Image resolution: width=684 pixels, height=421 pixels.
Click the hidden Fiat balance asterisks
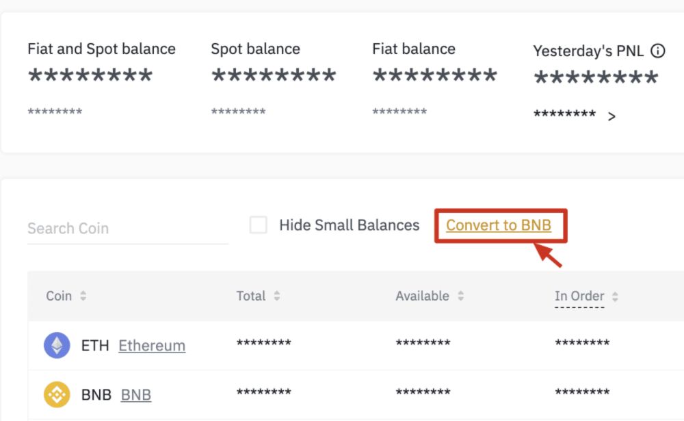click(x=434, y=75)
